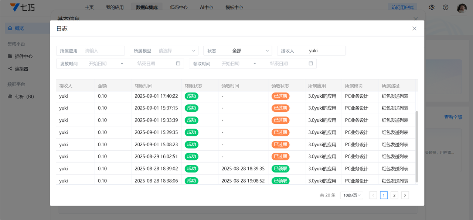Switch to 低码中心 tab

click(x=178, y=7)
